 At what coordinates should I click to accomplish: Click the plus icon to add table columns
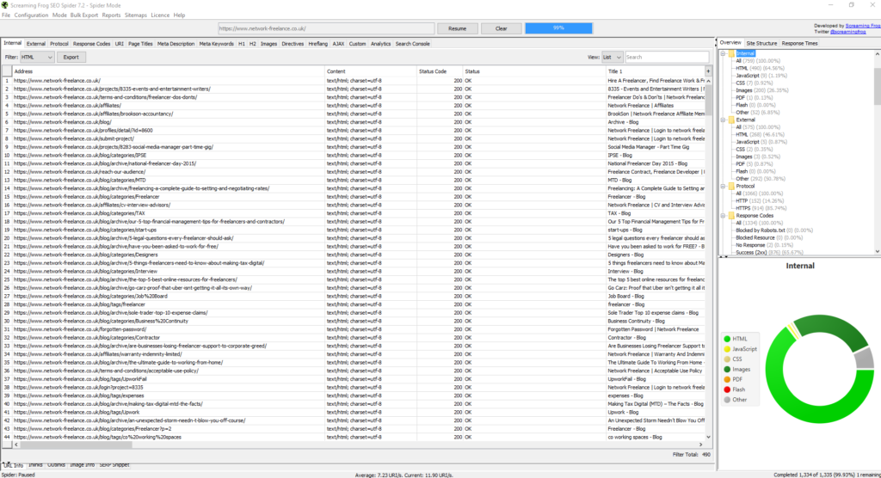click(708, 71)
